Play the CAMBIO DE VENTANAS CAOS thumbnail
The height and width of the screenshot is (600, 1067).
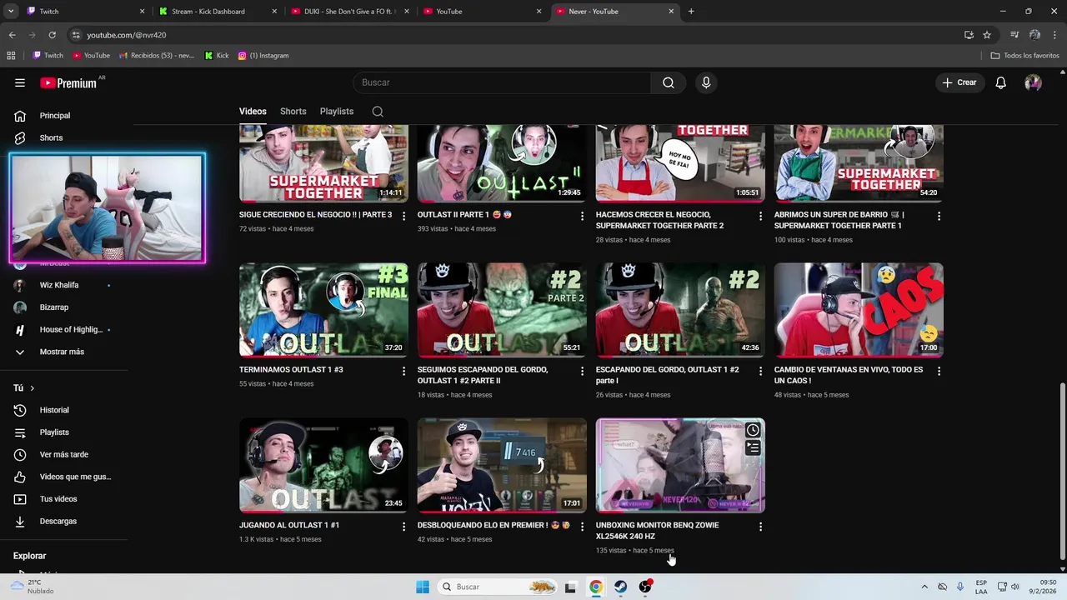click(x=859, y=310)
